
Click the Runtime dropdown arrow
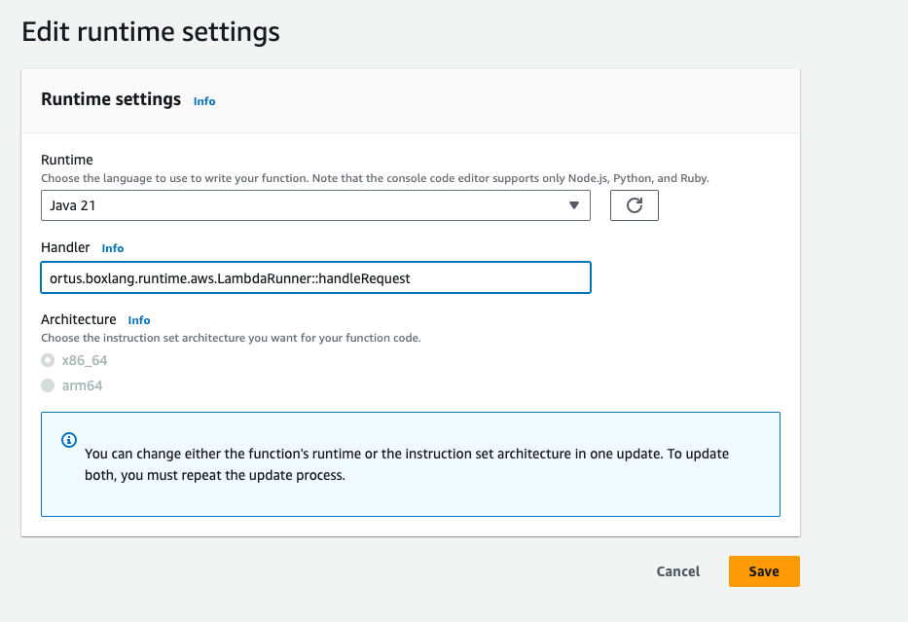click(x=574, y=205)
